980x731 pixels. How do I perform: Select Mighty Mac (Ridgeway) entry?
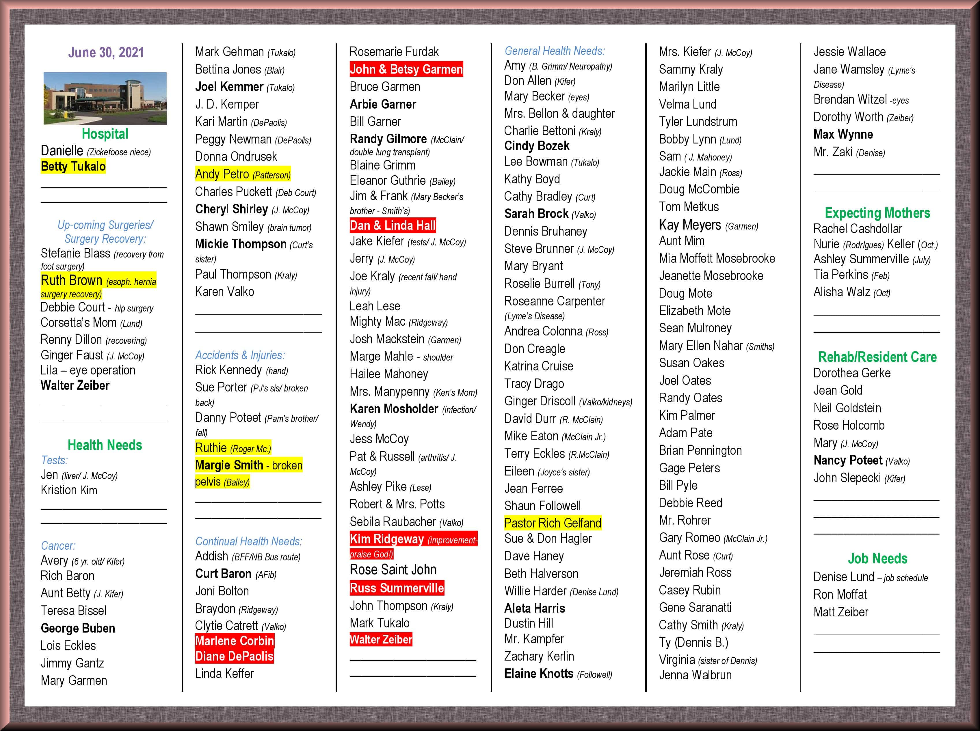[x=398, y=322]
